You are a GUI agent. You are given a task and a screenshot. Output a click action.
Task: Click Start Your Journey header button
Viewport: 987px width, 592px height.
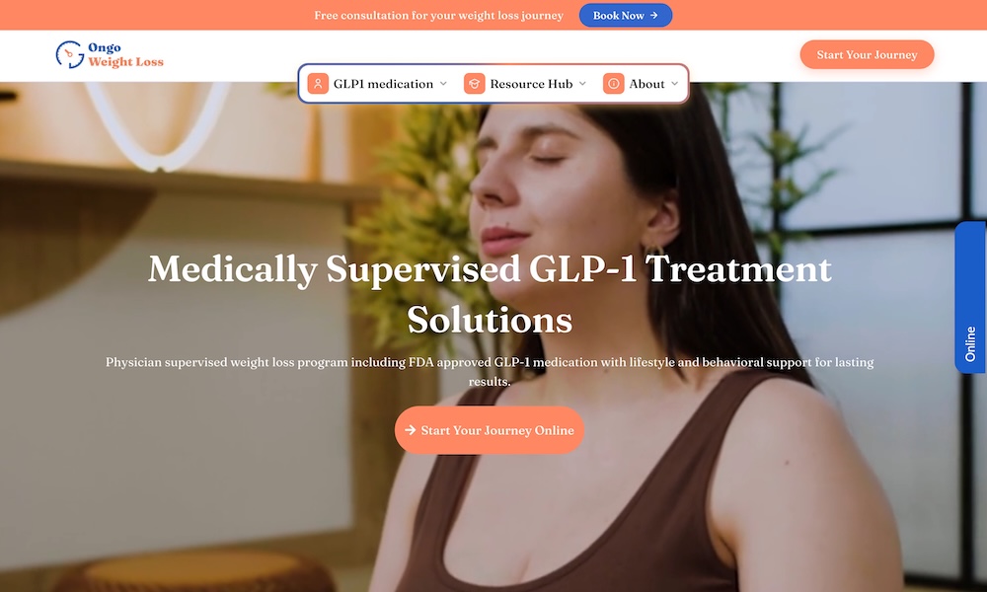pos(867,54)
